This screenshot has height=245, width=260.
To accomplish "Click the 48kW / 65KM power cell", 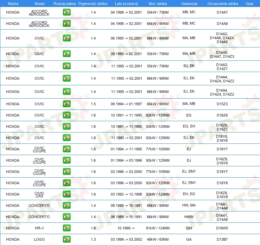I will [158, 239].
